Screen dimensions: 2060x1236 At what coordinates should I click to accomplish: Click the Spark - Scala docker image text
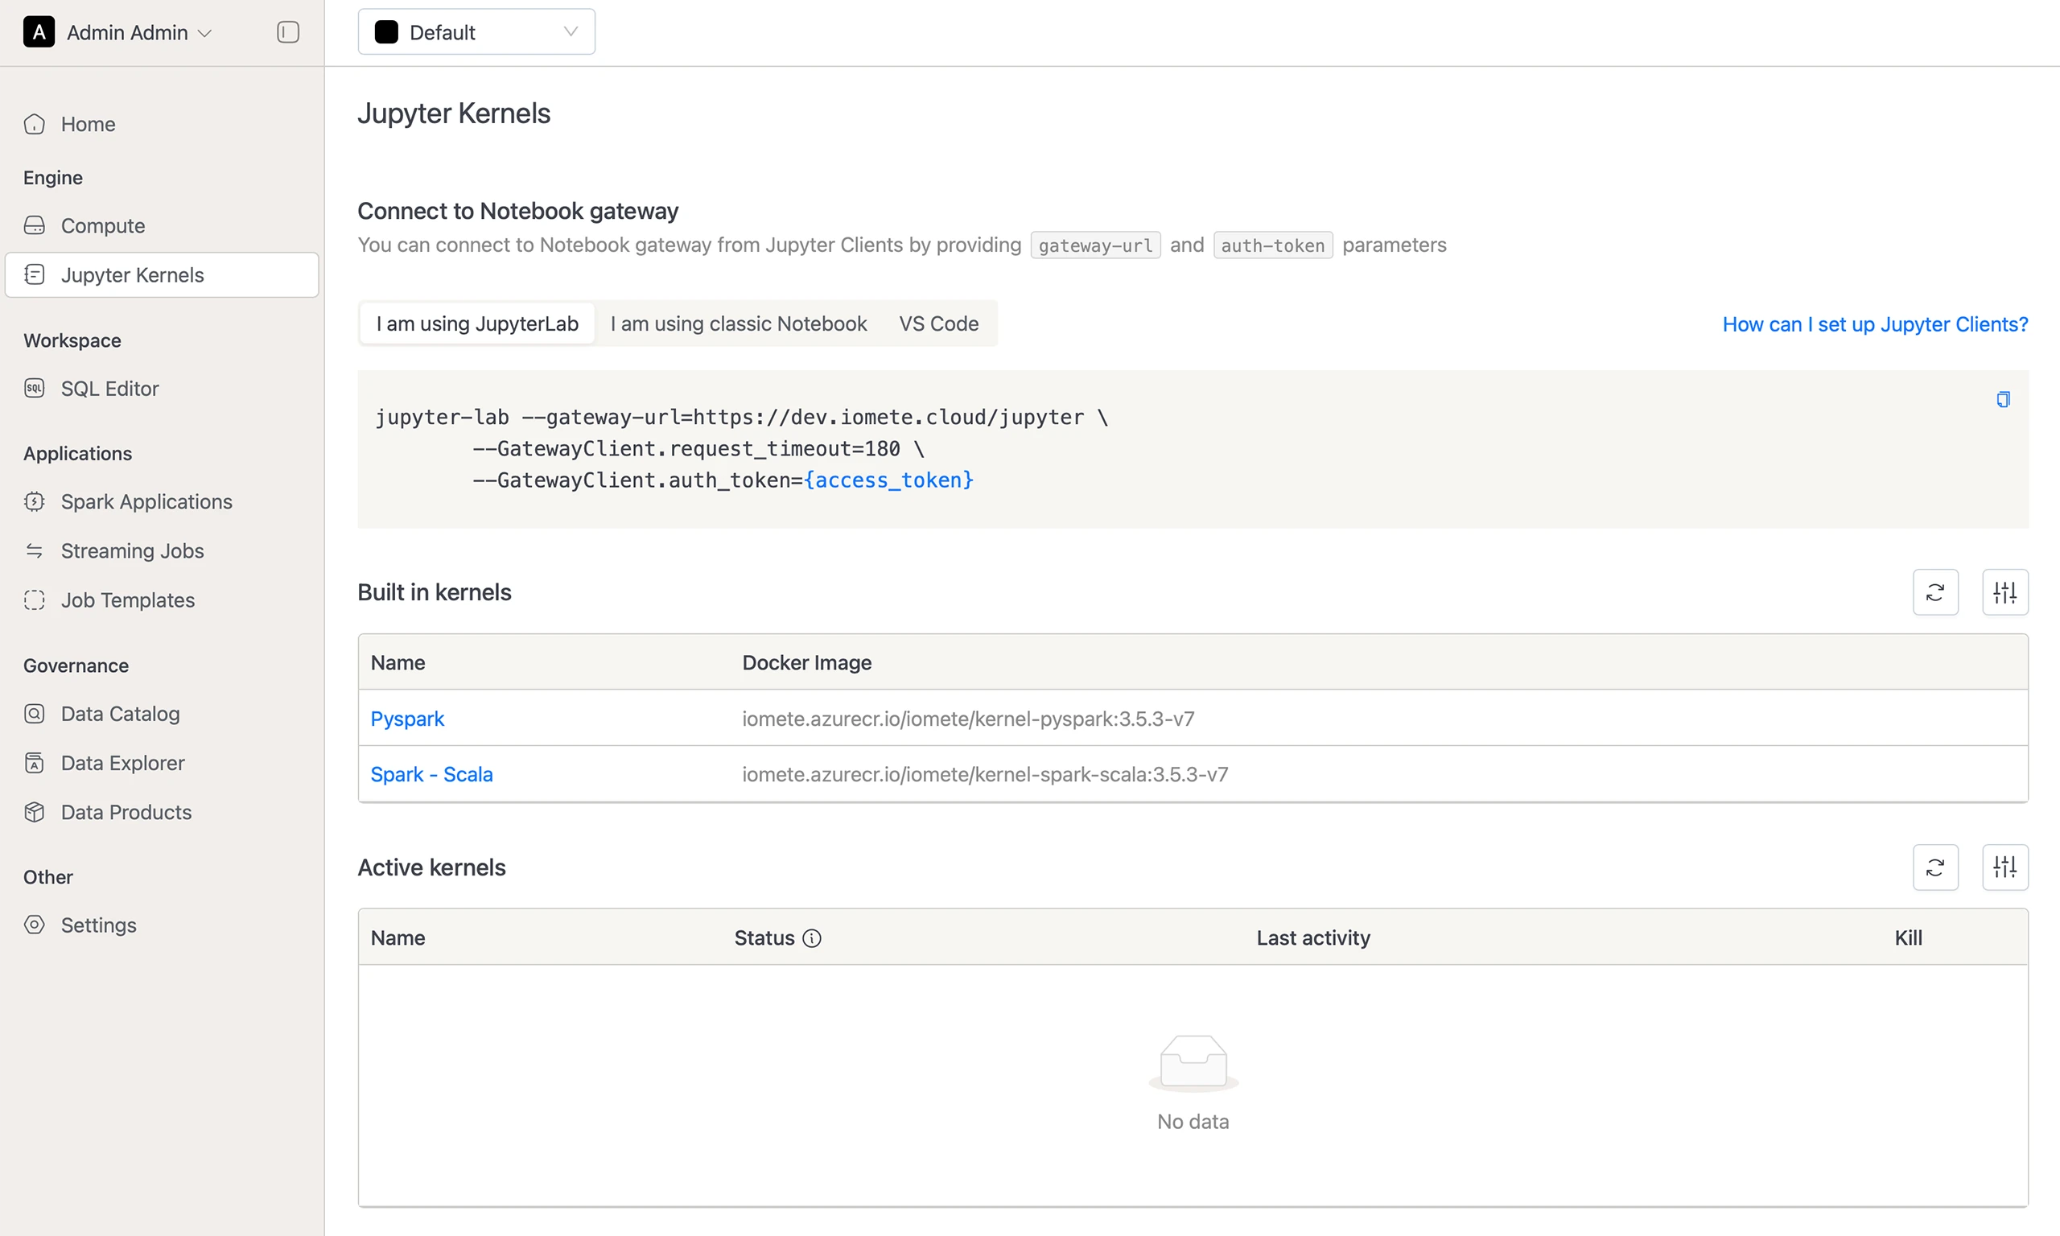click(985, 774)
